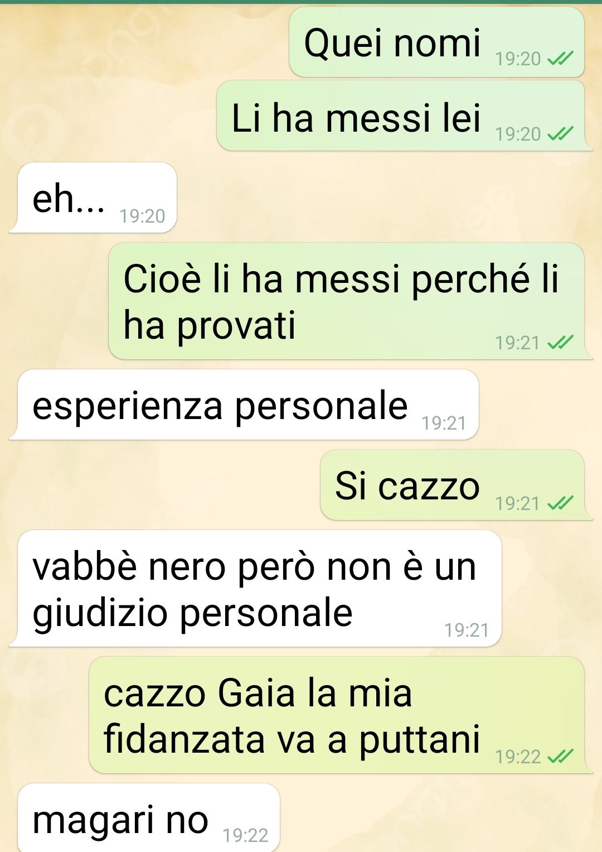Tap the double checkmark on 'Li ha messi lei'

coord(560,133)
